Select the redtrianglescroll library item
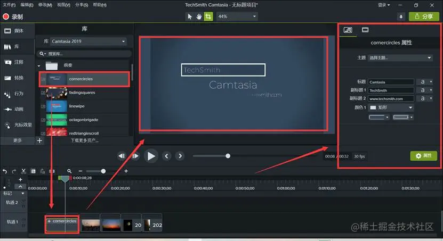The image size is (443, 241). pos(84,133)
